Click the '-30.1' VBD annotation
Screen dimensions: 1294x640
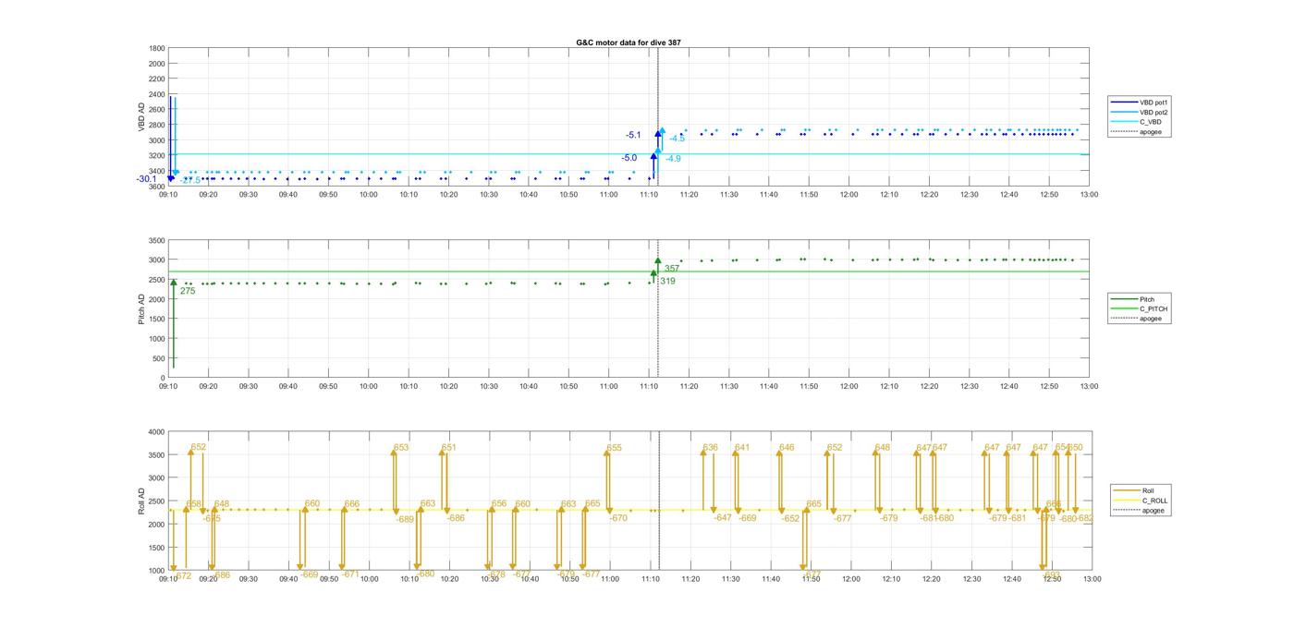(x=147, y=179)
